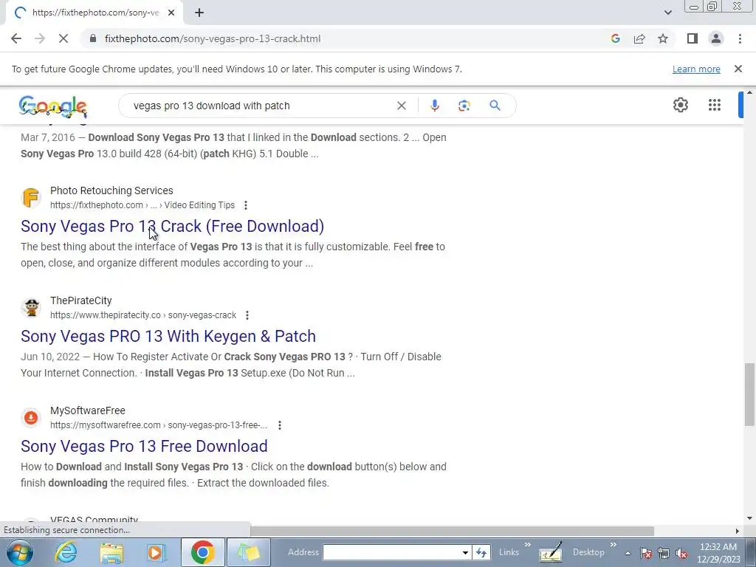Image resolution: width=756 pixels, height=567 pixels.
Task: Click the ThePirateCity favicon
Action: click(x=31, y=308)
